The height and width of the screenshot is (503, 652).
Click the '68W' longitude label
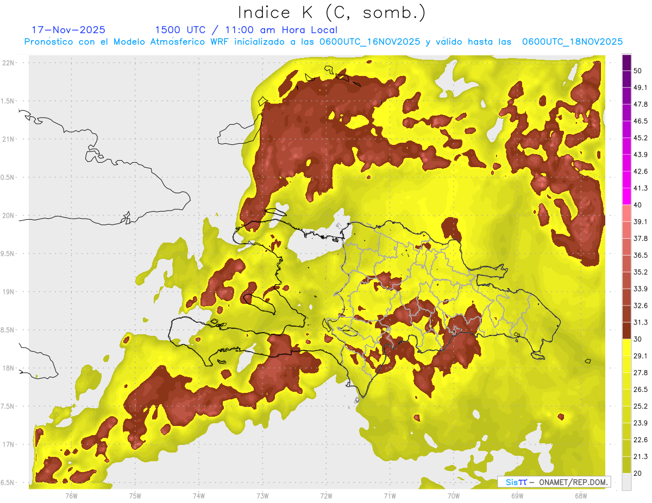coord(580,496)
